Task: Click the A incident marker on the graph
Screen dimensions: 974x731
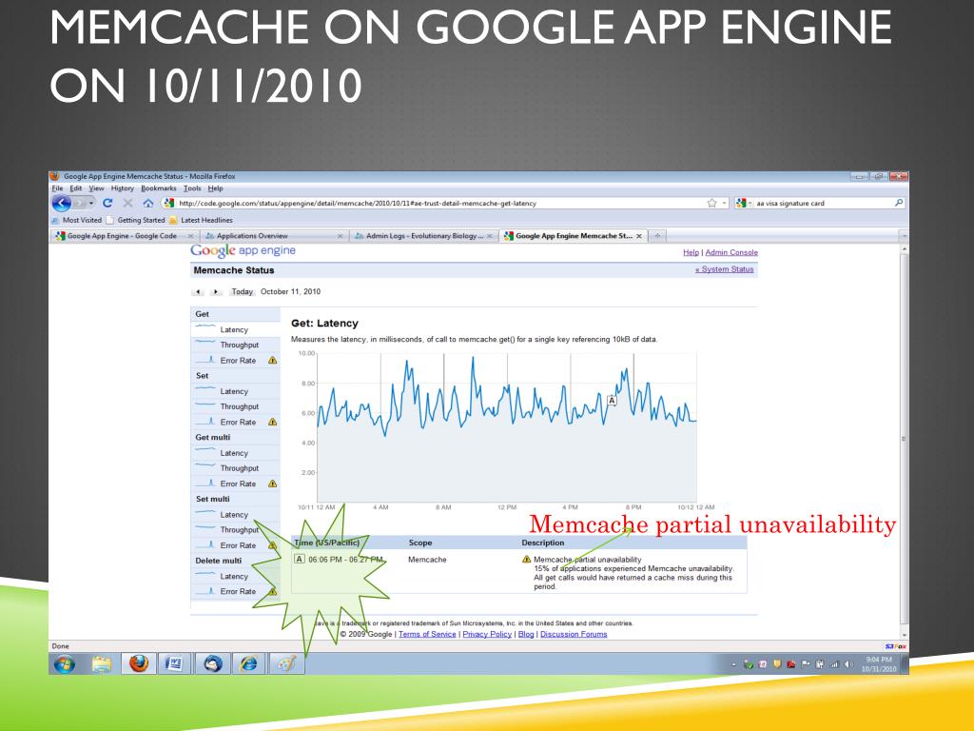Action: [x=612, y=401]
